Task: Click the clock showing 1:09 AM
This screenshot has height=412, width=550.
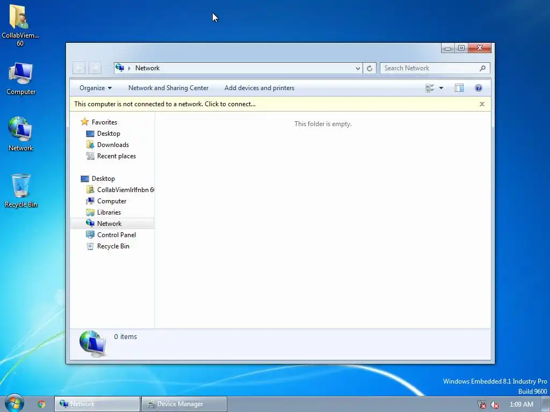Action: 521,404
